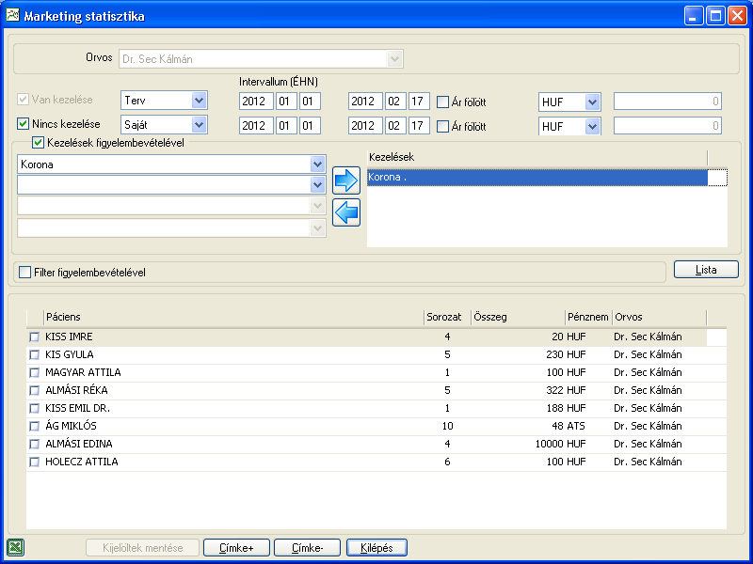Screen dimensions: 753x564
Task: Click the Lista button
Action: (x=706, y=270)
